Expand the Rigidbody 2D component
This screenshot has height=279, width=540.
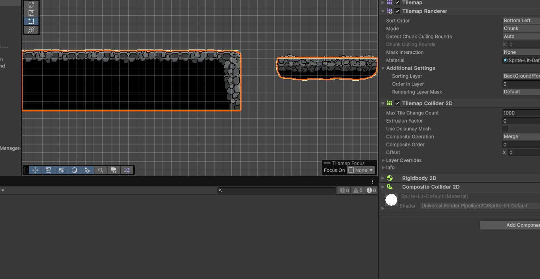click(383, 178)
